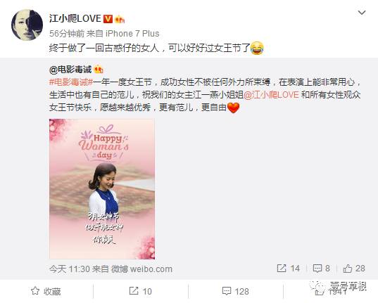Click the badge icon next to 电影毒诚

(99, 70)
